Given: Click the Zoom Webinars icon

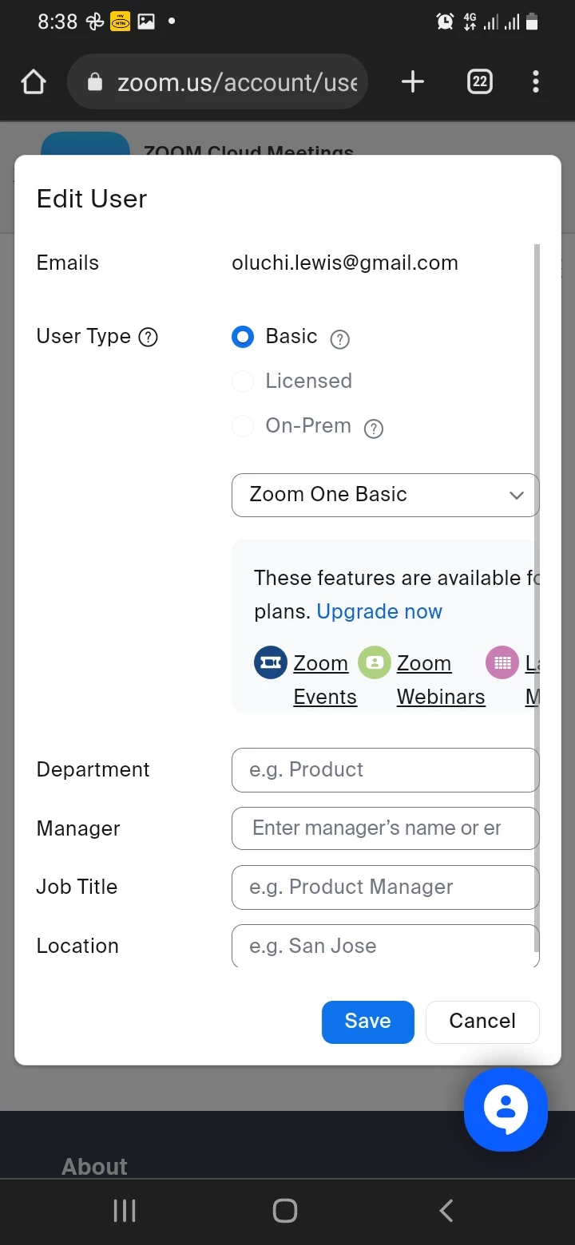Looking at the screenshot, I should pos(374,663).
